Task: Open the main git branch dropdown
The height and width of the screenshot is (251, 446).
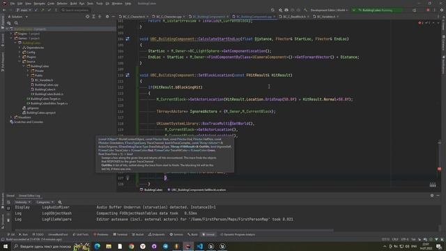Action: point(24,10)
